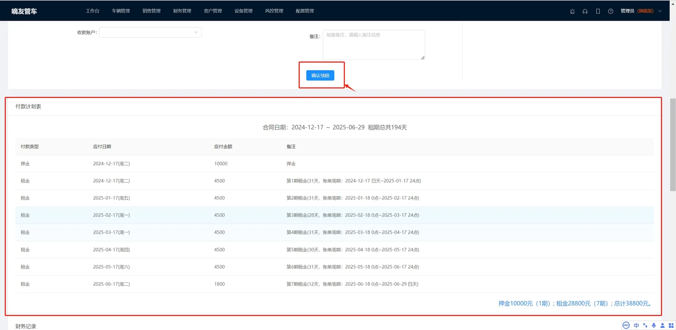The height and width of the screenshot is (330, 676).
Task: Open the 设备管理 menu
Action: (x=243, y=11)
